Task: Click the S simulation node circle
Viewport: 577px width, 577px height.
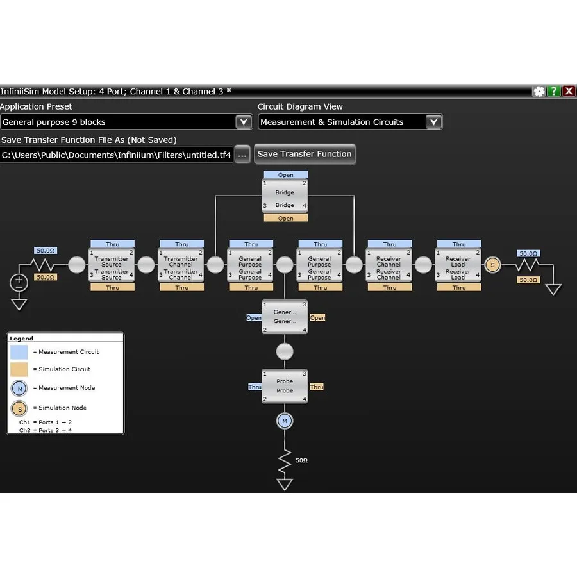Action: tap(492, 264)
